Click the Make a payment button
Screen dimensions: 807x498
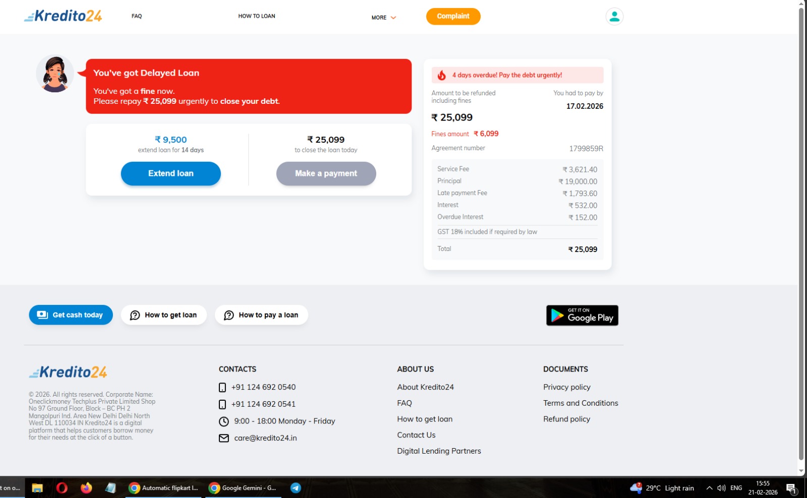click(x=326, y=173)
